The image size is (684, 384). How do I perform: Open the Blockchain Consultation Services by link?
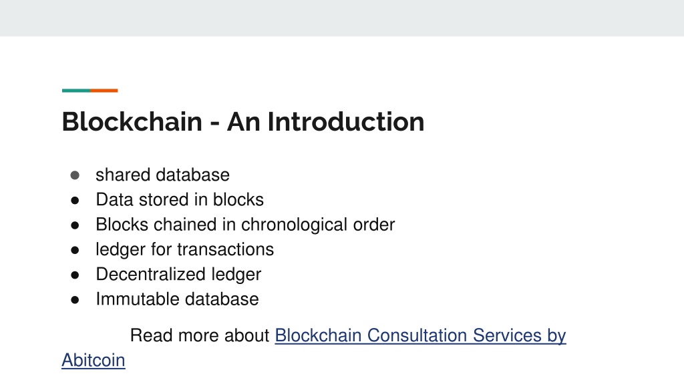420,336
